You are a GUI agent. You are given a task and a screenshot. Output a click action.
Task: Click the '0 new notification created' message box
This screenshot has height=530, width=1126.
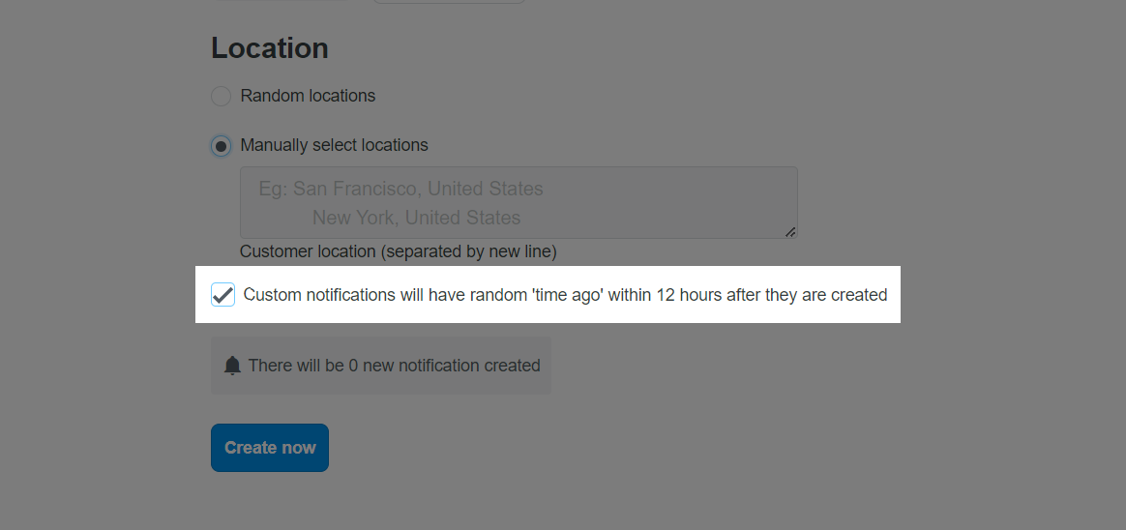pos(380,366)
